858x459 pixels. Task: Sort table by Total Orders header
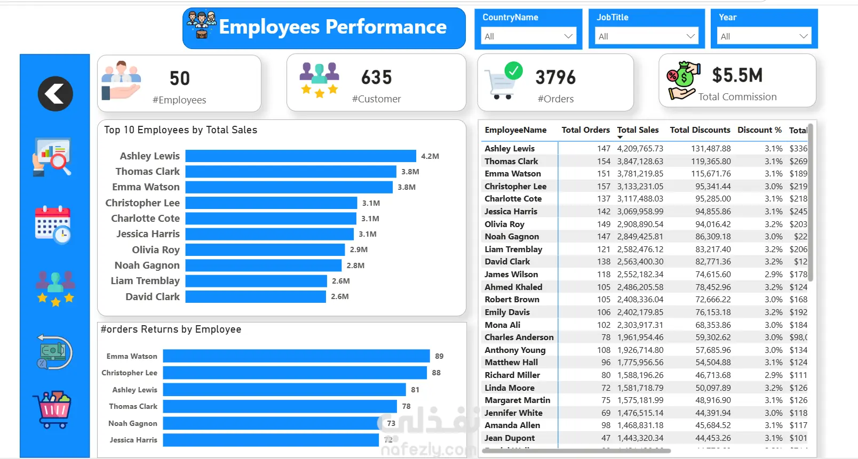[585, 130]
